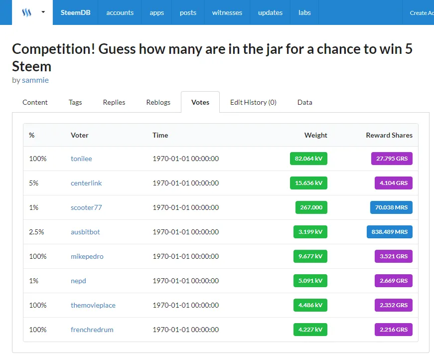
Task: Click the timestamp in frenchredrum's row
Action: coord(186,330)
